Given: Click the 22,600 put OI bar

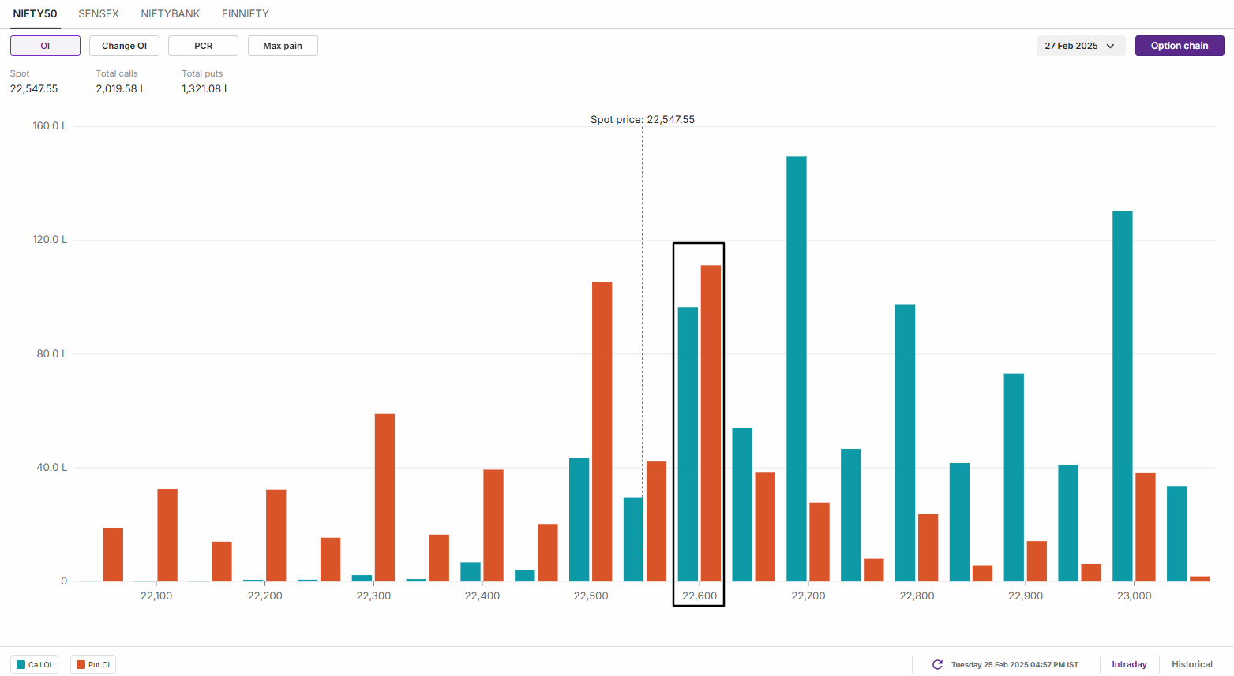Looking at the screenshot, I should [x=711, y=424].
